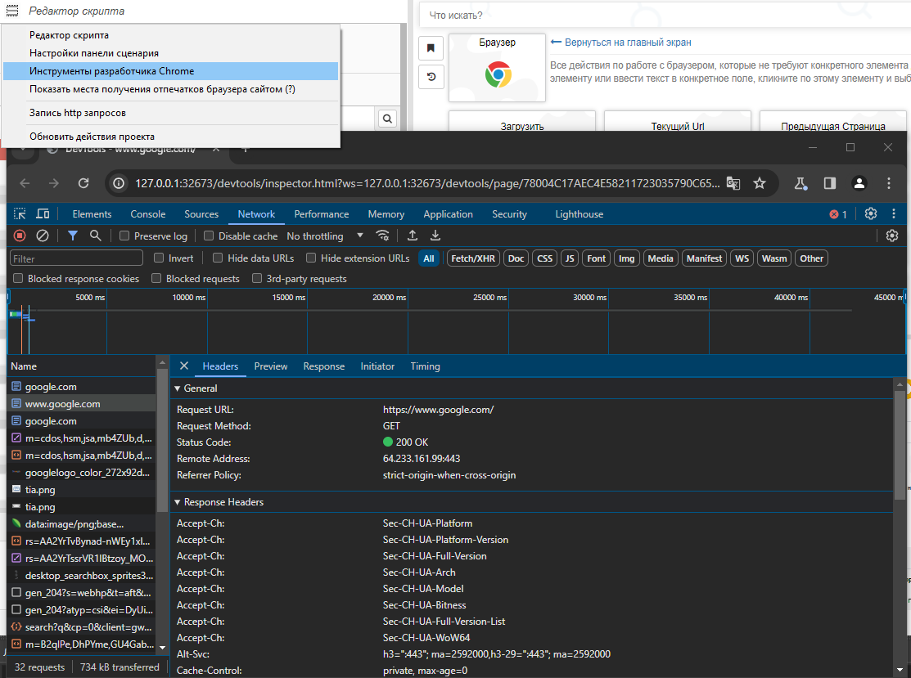911x678 pixels.
Task: Select 'Запись http запросов' menu item
Action: click(x=78, y=113)
